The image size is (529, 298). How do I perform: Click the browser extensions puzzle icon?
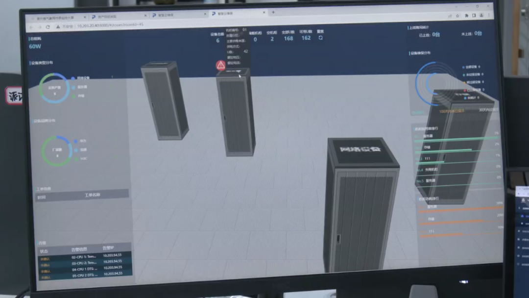click(466, 16)
